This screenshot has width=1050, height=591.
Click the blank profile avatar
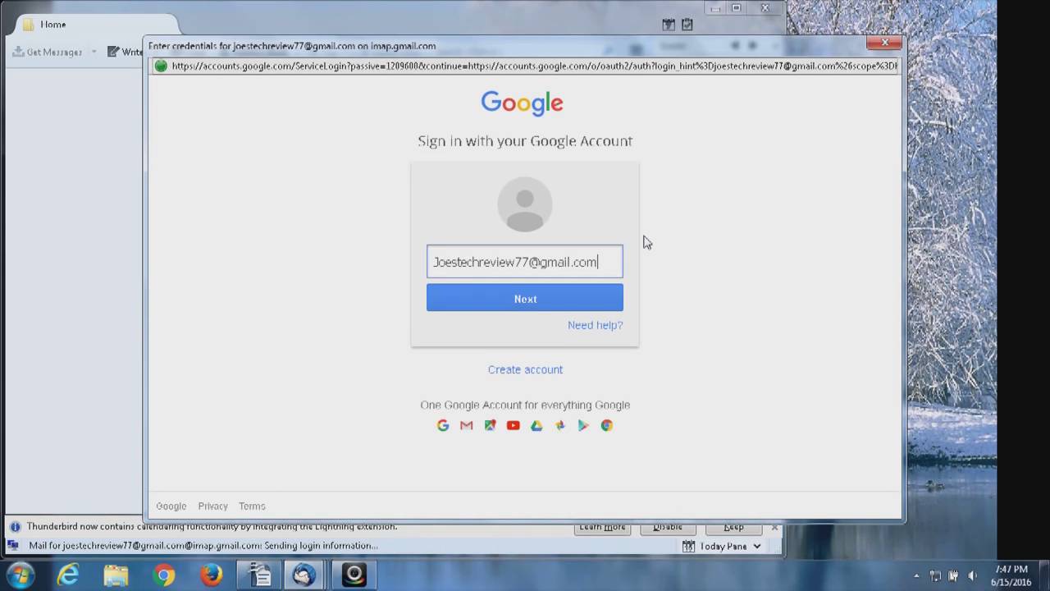point(525,204)
